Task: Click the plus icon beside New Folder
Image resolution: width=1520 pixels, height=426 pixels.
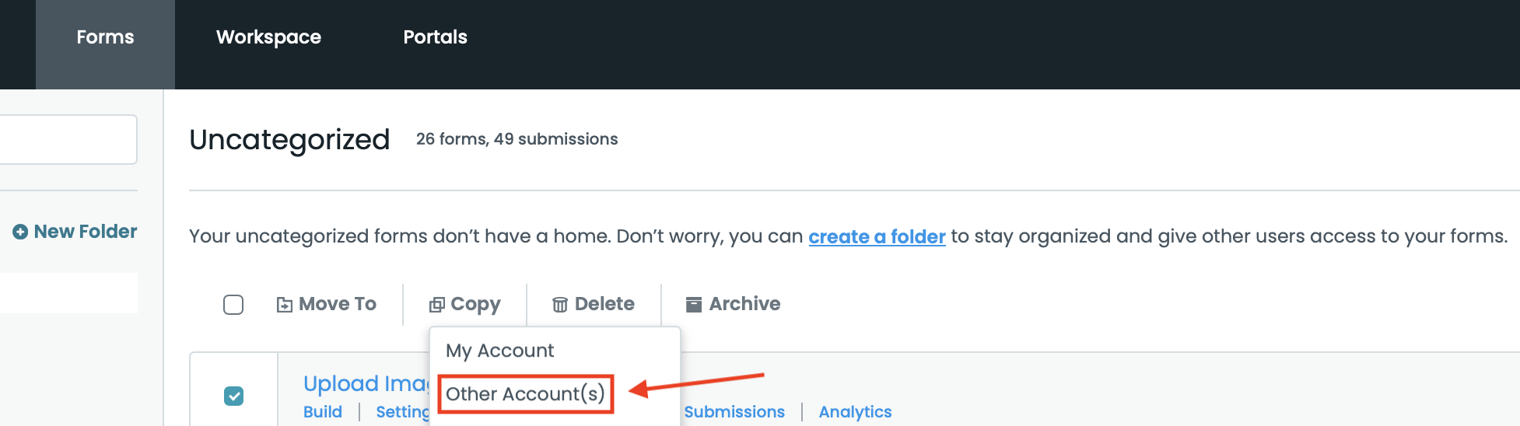Action: pyautogui.click(x=20, y=232)
